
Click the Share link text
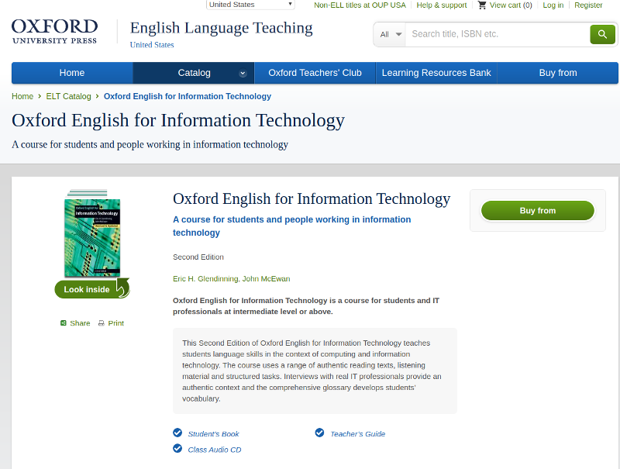tap(80, 323)
